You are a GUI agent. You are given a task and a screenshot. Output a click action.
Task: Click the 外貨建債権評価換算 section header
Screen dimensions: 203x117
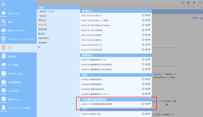(116, 100)
